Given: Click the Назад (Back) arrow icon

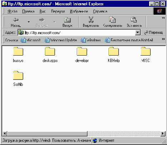Looking at the screenshot, I should 16,20.
